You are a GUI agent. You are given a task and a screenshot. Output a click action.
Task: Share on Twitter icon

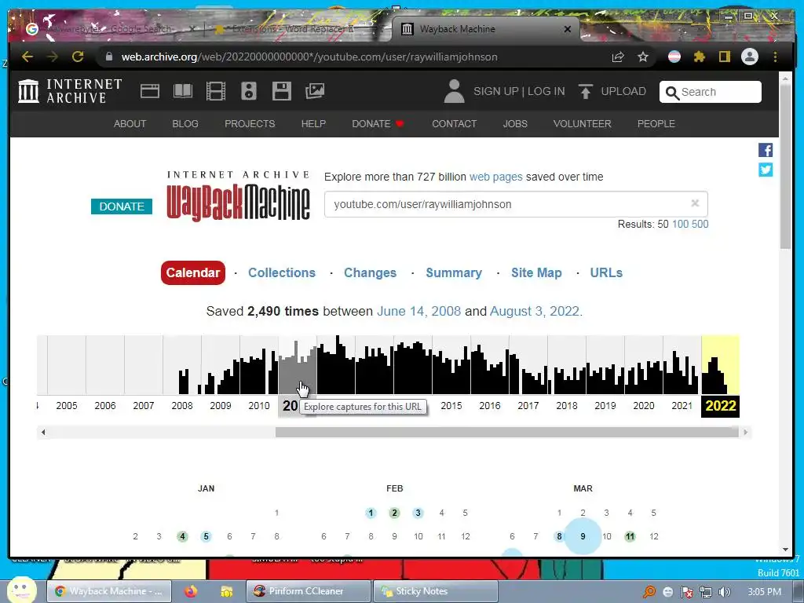click(x=766, y=170)
